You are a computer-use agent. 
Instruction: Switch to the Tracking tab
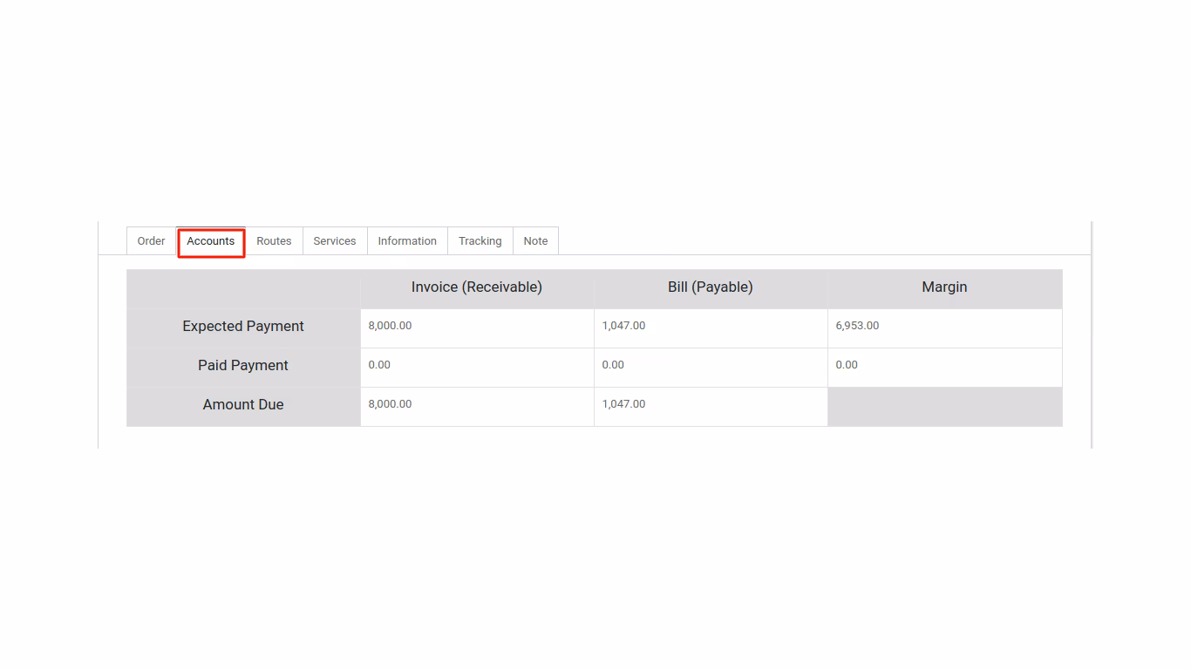pyautogui.click(x=480, y=241)
